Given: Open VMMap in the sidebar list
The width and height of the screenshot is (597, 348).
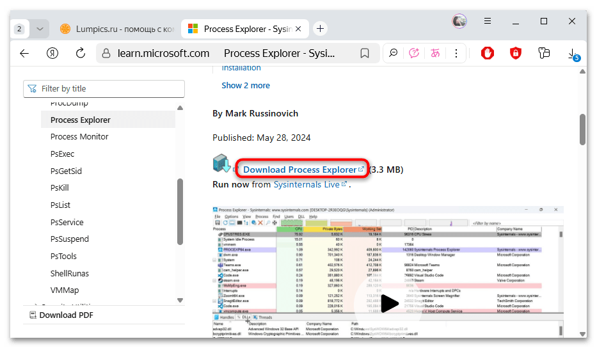Looking at the screenshot, I should pyautogui.click(x=65, y=290).
